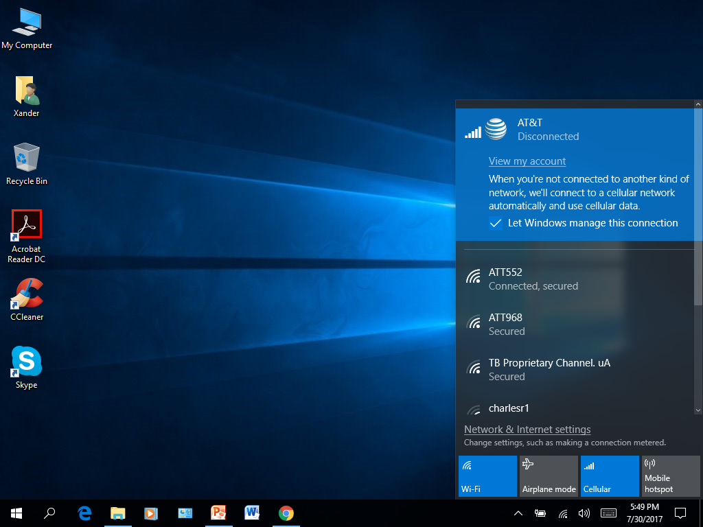Switch to Word on the taskbar
The image size is (703, 527).
252,513
